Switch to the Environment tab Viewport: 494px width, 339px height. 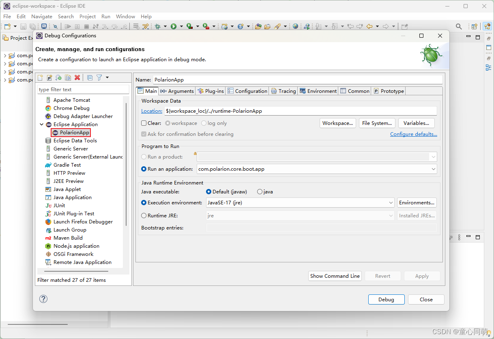coord(318,91)
